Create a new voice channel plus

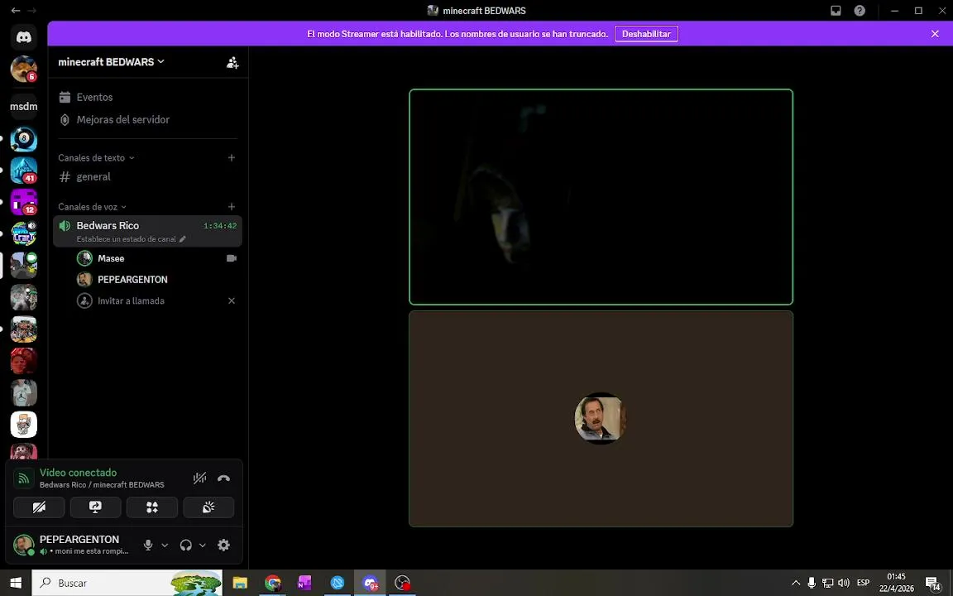[232, 207]
